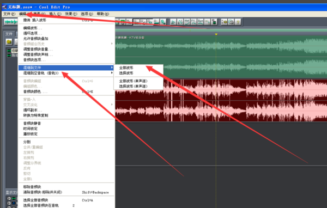Toggle second checkbox for MIDI file type
327x208 pixels.
(x=9, y=203)
